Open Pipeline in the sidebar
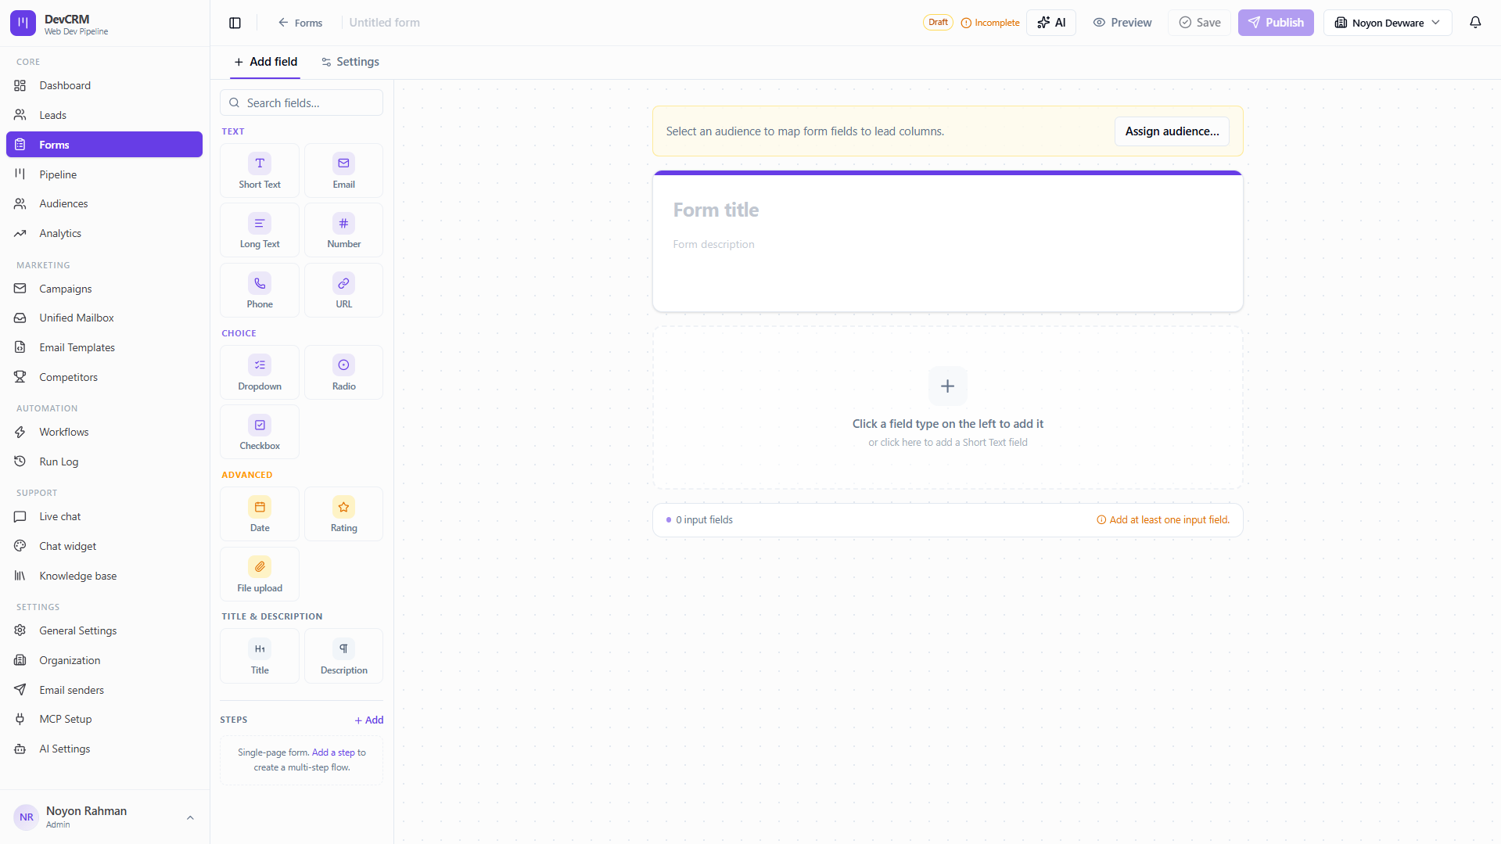 (x=104, y=174)
